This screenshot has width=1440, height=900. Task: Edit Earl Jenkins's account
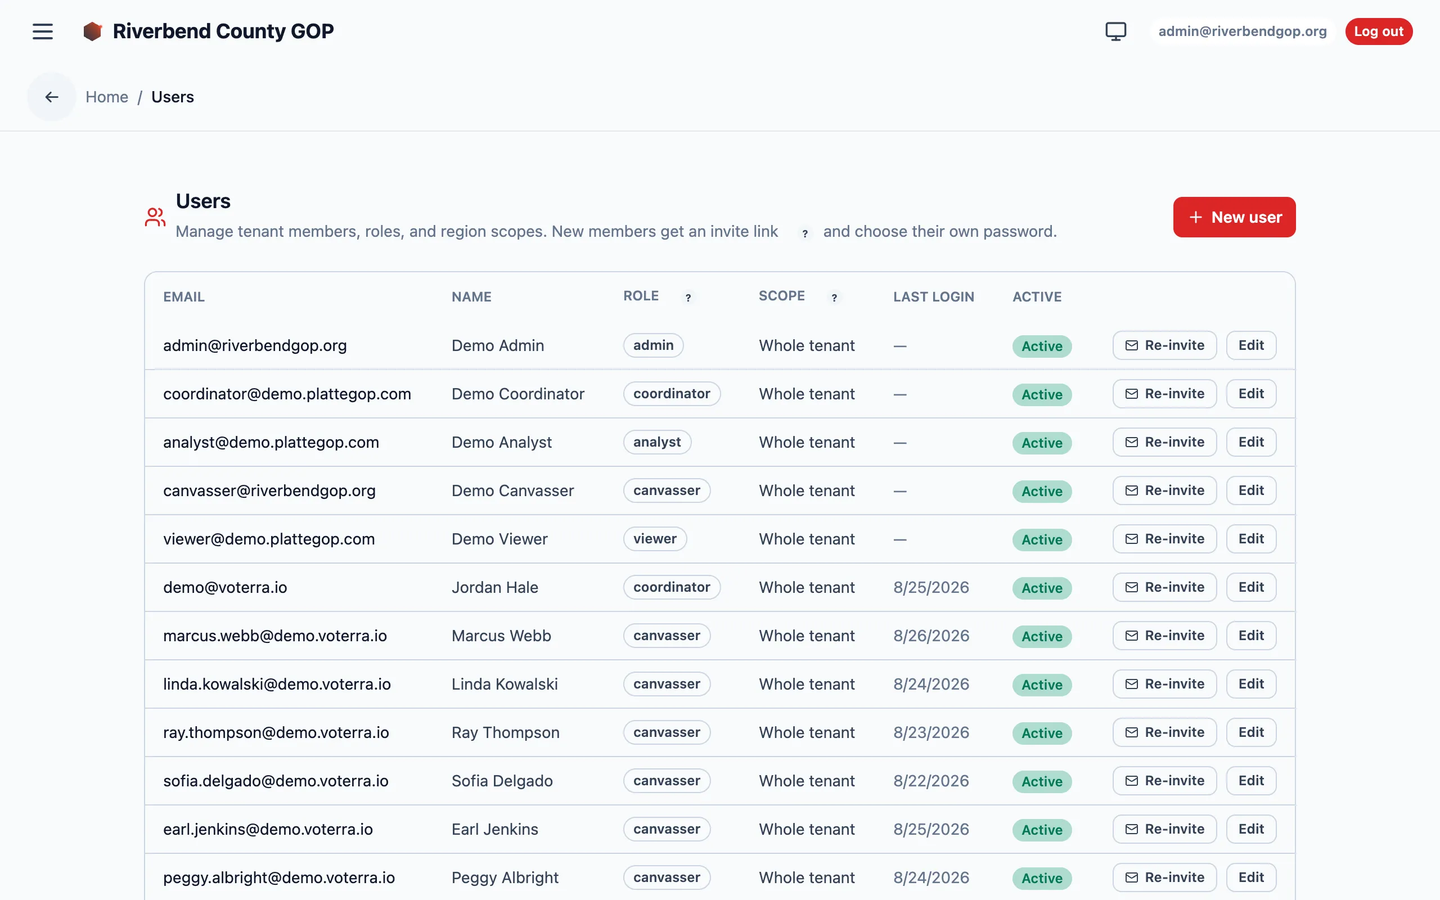tap(1251, 829)
